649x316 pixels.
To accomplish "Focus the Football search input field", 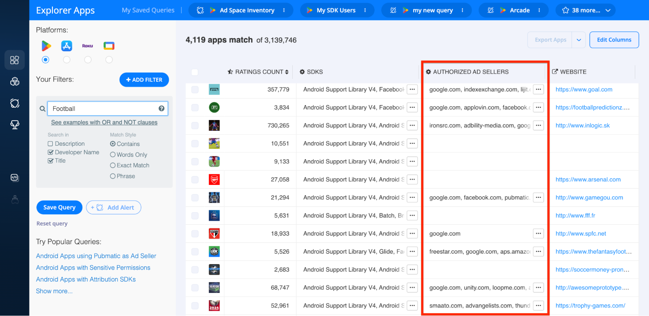I will tap(108, 109).
